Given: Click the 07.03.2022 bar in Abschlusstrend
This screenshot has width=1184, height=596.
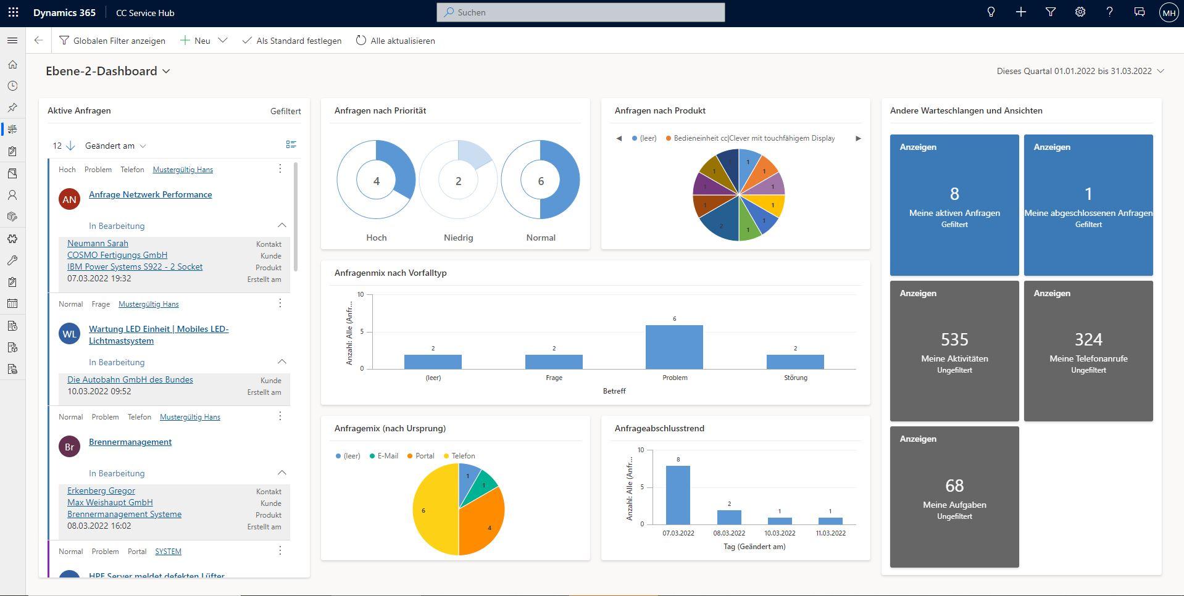Looking at the screenshot, I should pos(678,495).
